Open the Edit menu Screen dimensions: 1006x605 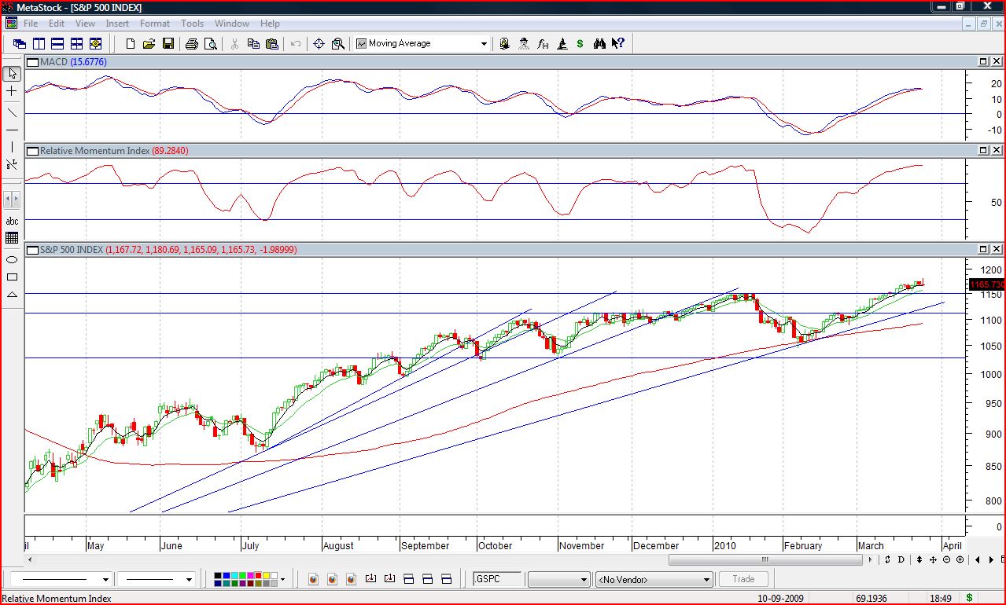57,24
